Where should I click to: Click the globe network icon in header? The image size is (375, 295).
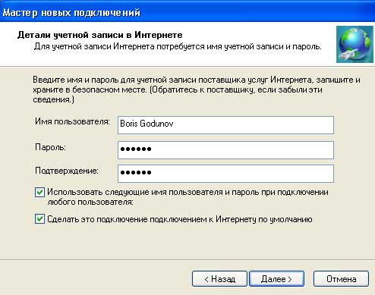(x=355, y=44)
